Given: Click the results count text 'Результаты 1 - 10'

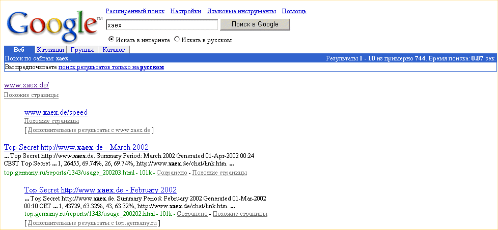Looking at the screenshot, I should tap(351, 58).
